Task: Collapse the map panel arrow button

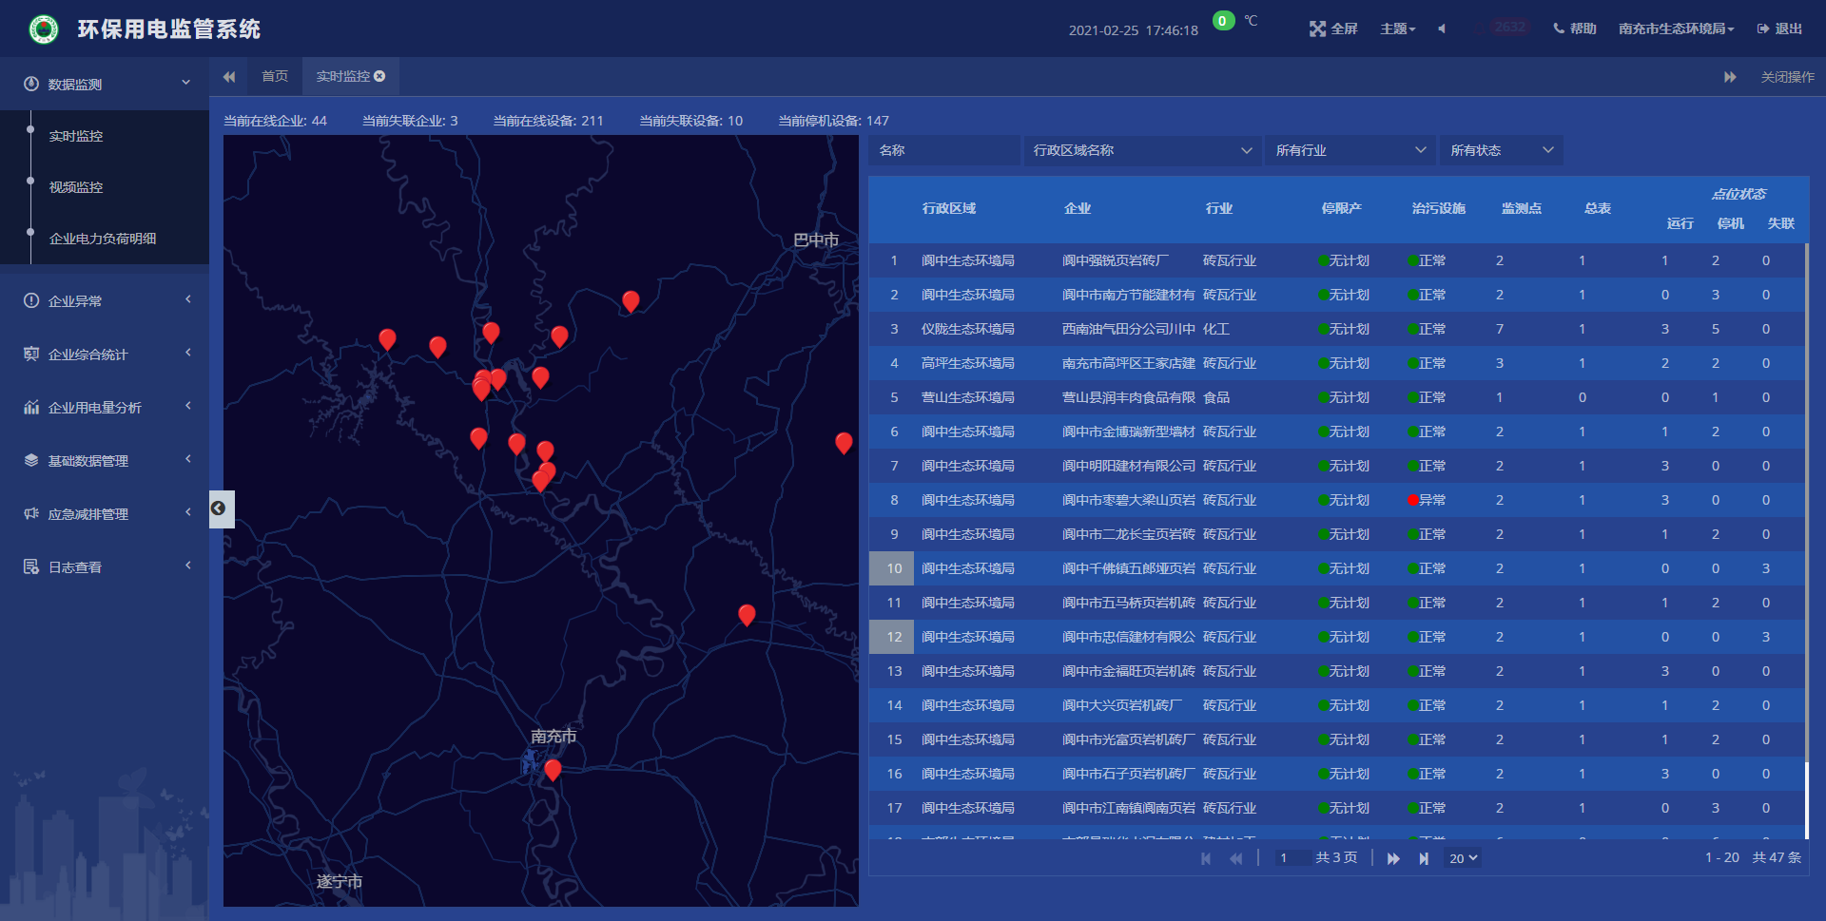Action: (219, 508)
